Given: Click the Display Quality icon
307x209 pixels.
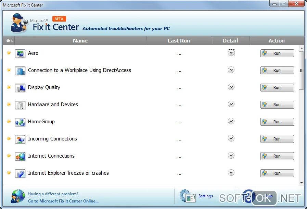Looking at the screenshot, I should tap(20, 88).
